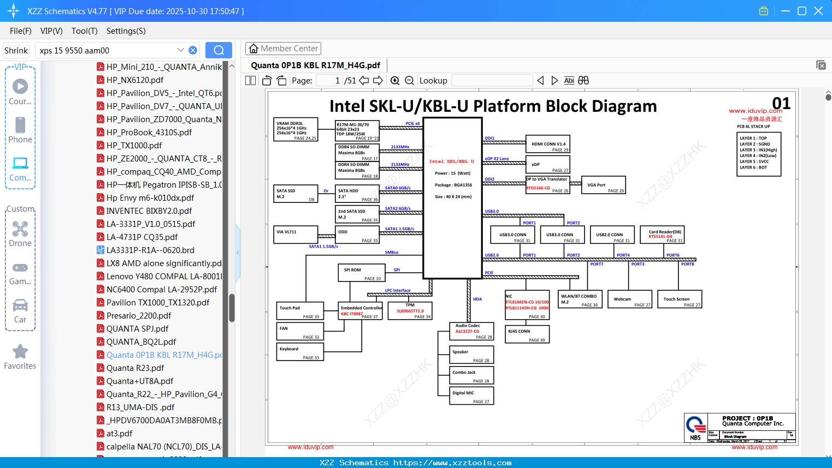832x468 pixels.
Task: Select the Custom group label in sidebar
Action: pyautogui.click(x=20, y=209)
